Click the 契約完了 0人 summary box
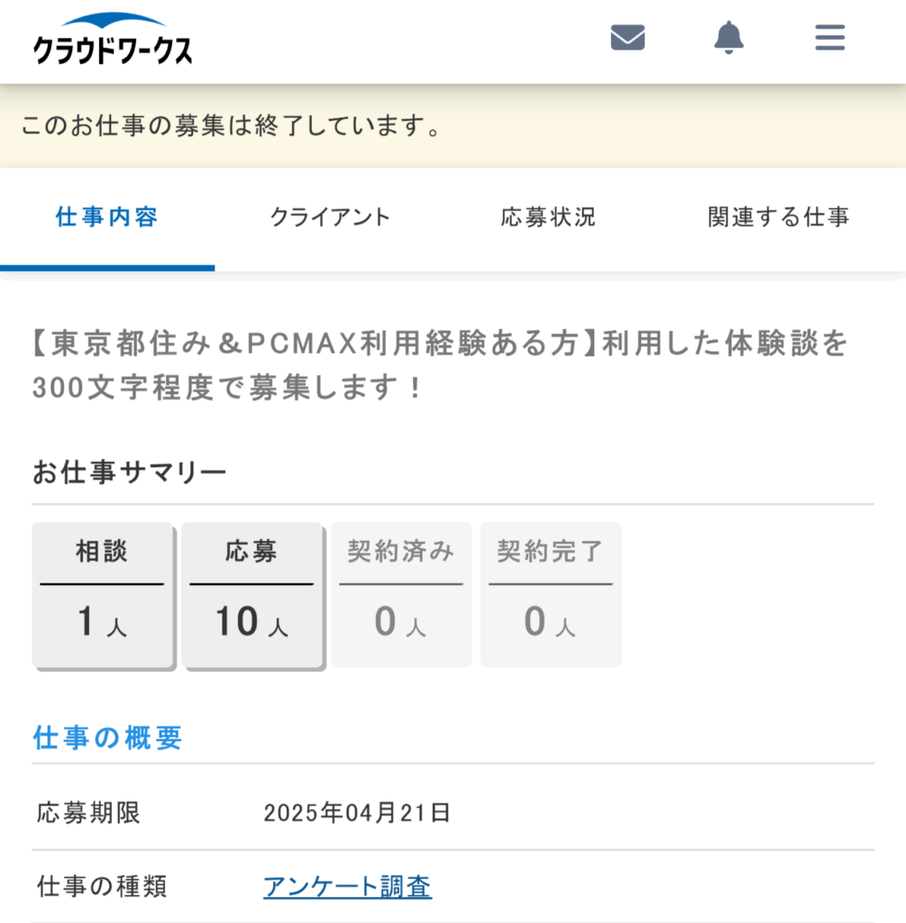The width and height of the screenshot is (906, 923). [x=551, y=595]
